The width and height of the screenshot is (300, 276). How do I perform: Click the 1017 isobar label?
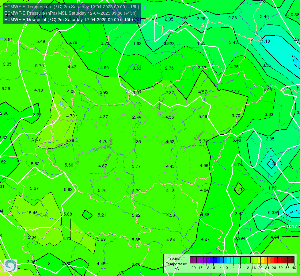[x=292, y=227]
